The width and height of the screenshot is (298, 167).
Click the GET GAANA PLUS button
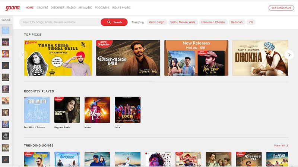(x=281, y=8)
